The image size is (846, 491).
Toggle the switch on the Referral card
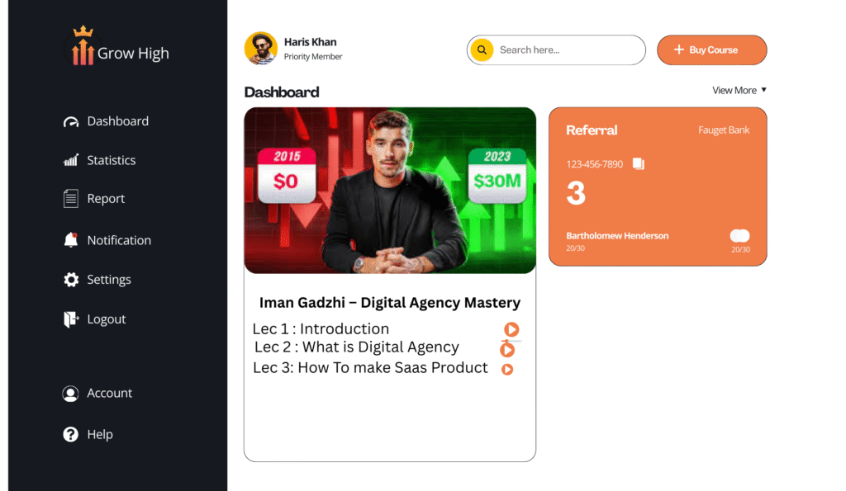click(x=739, y=235)
